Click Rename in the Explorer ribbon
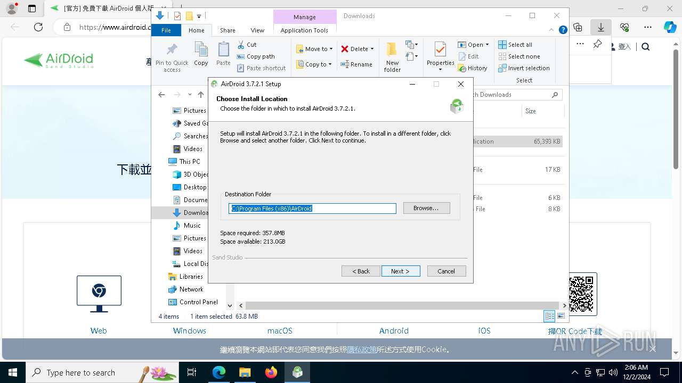The image size is (682, 383). 356,64
